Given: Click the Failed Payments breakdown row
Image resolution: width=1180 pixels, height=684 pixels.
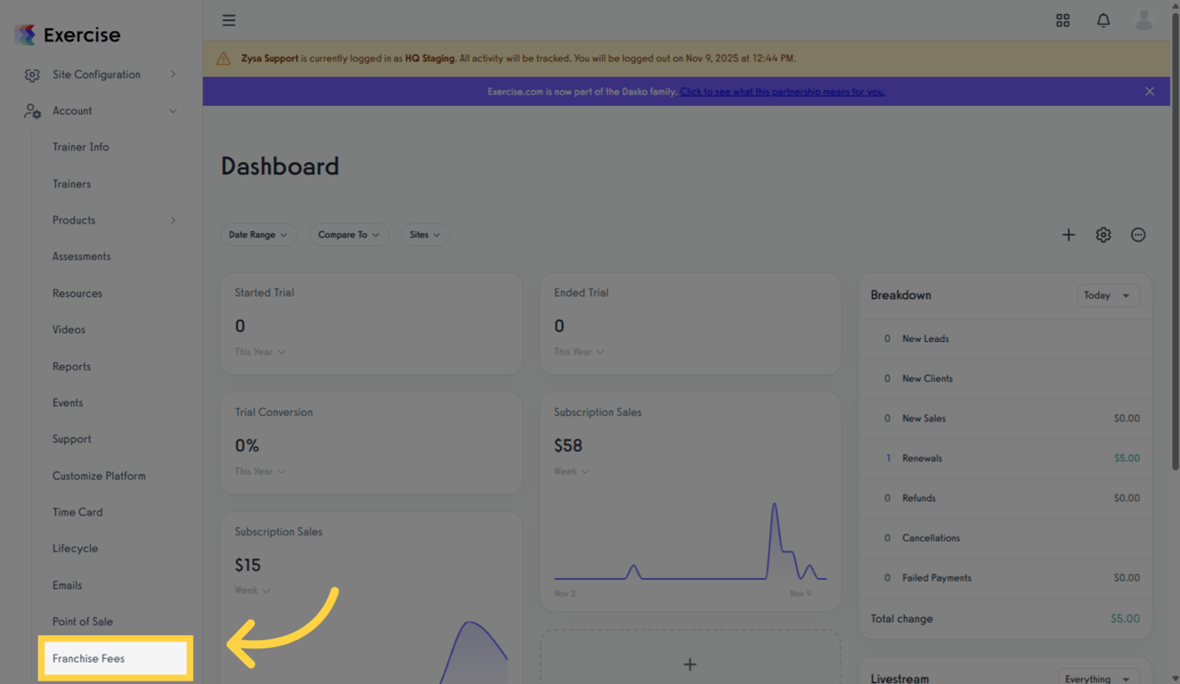Looking at the screenshot, I should click(x=1005, y=578).
